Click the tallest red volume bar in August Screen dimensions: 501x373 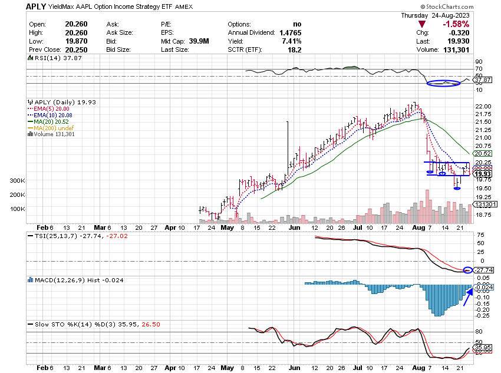click(427, 207)
